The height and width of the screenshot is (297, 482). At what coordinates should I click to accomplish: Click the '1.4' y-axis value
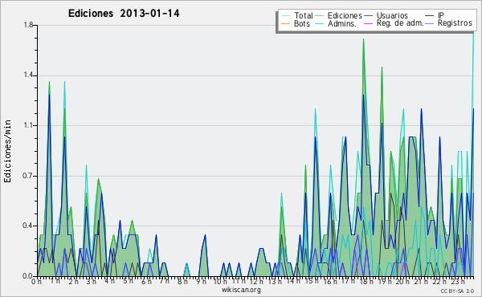pyautogui.click(x=28, y=75)
